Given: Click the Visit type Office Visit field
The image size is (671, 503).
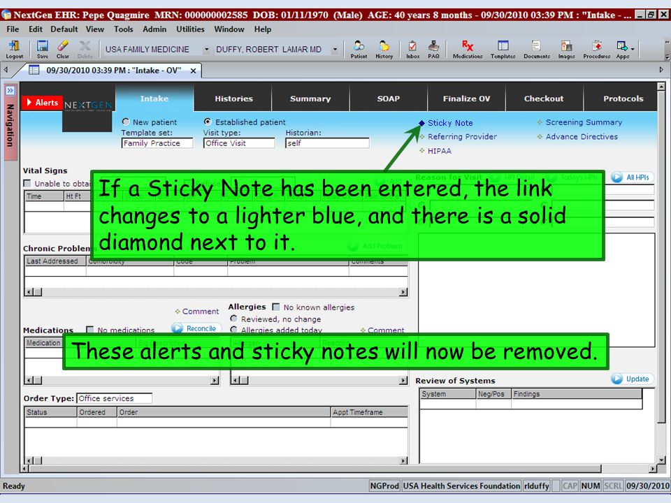Looking at the screenshot, I should click(x=239, y=143).
